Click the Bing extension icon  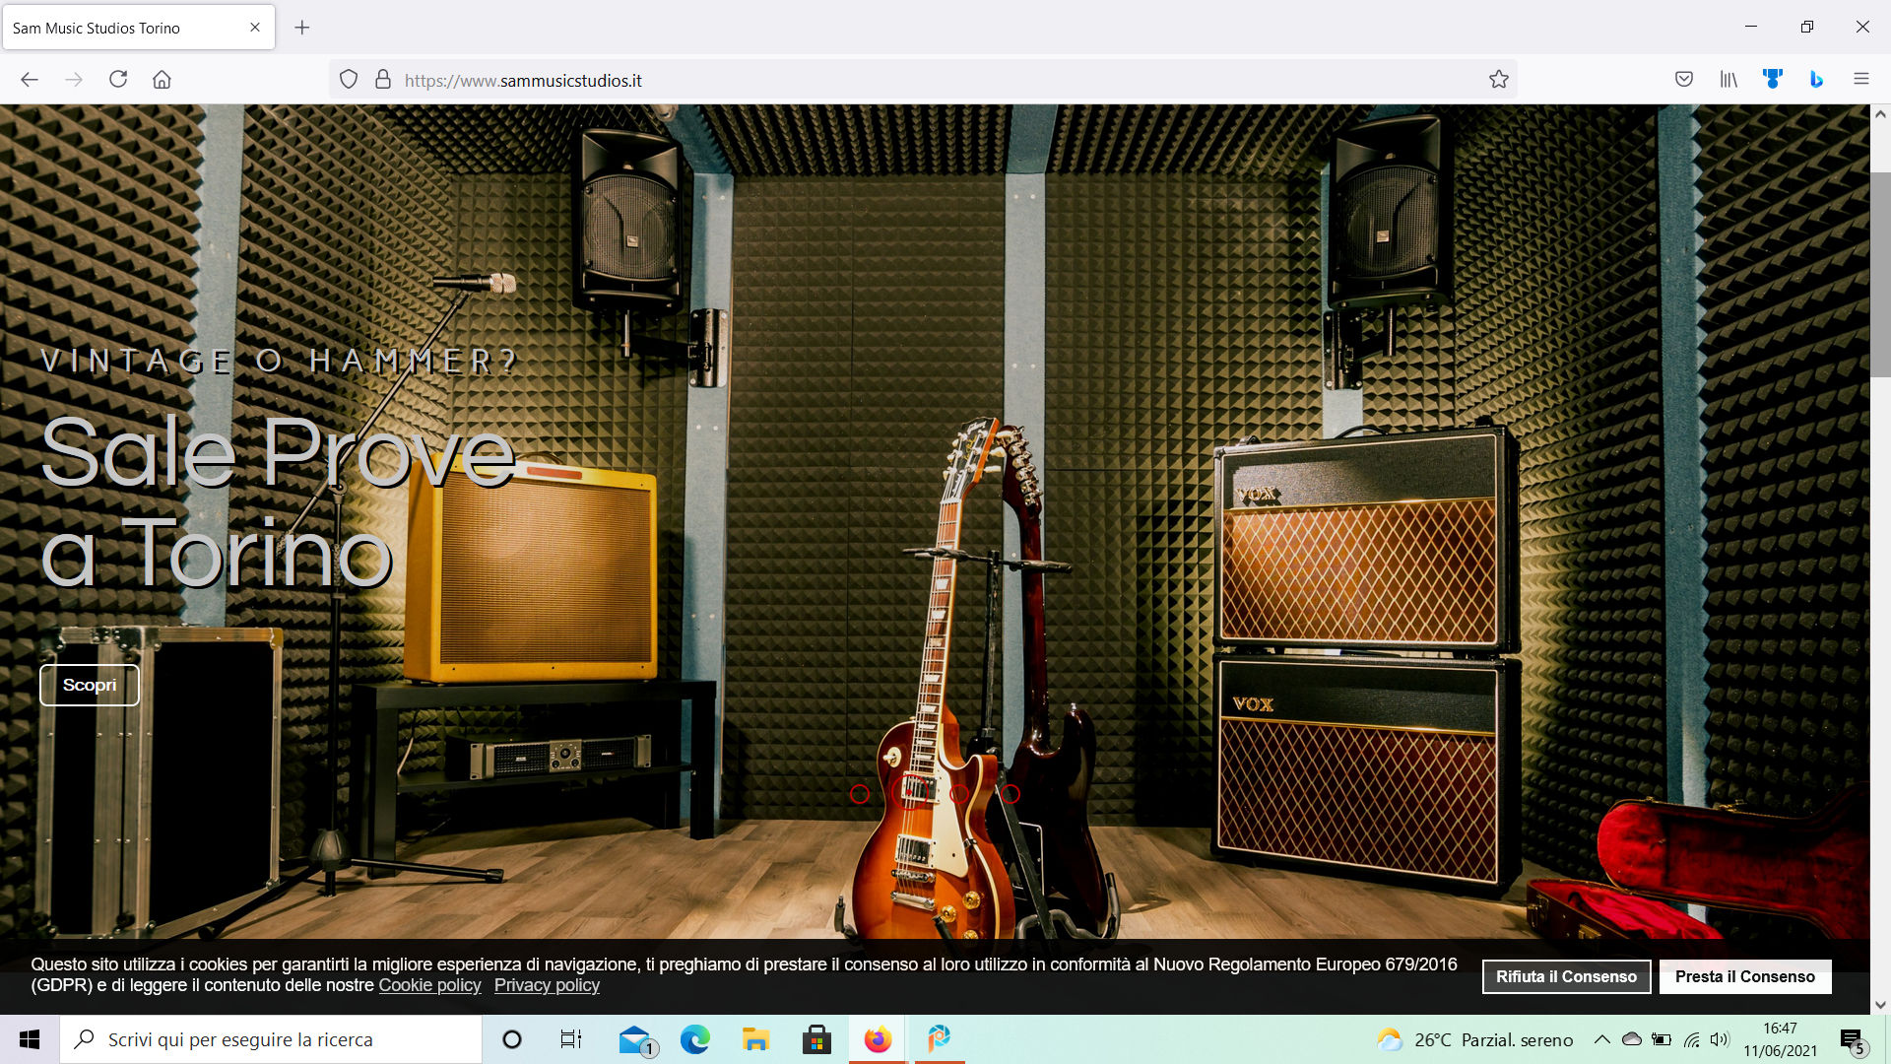click(x=1816, y=80)
